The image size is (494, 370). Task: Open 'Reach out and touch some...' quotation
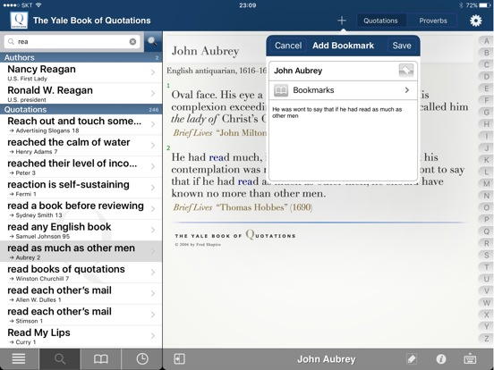click(x=81, y=124)
